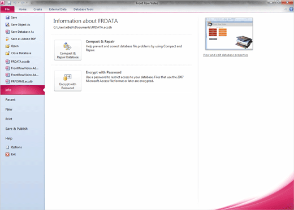Click the red Exit icon
Viewport: 294px width, 210px height.
coord(7,155)
